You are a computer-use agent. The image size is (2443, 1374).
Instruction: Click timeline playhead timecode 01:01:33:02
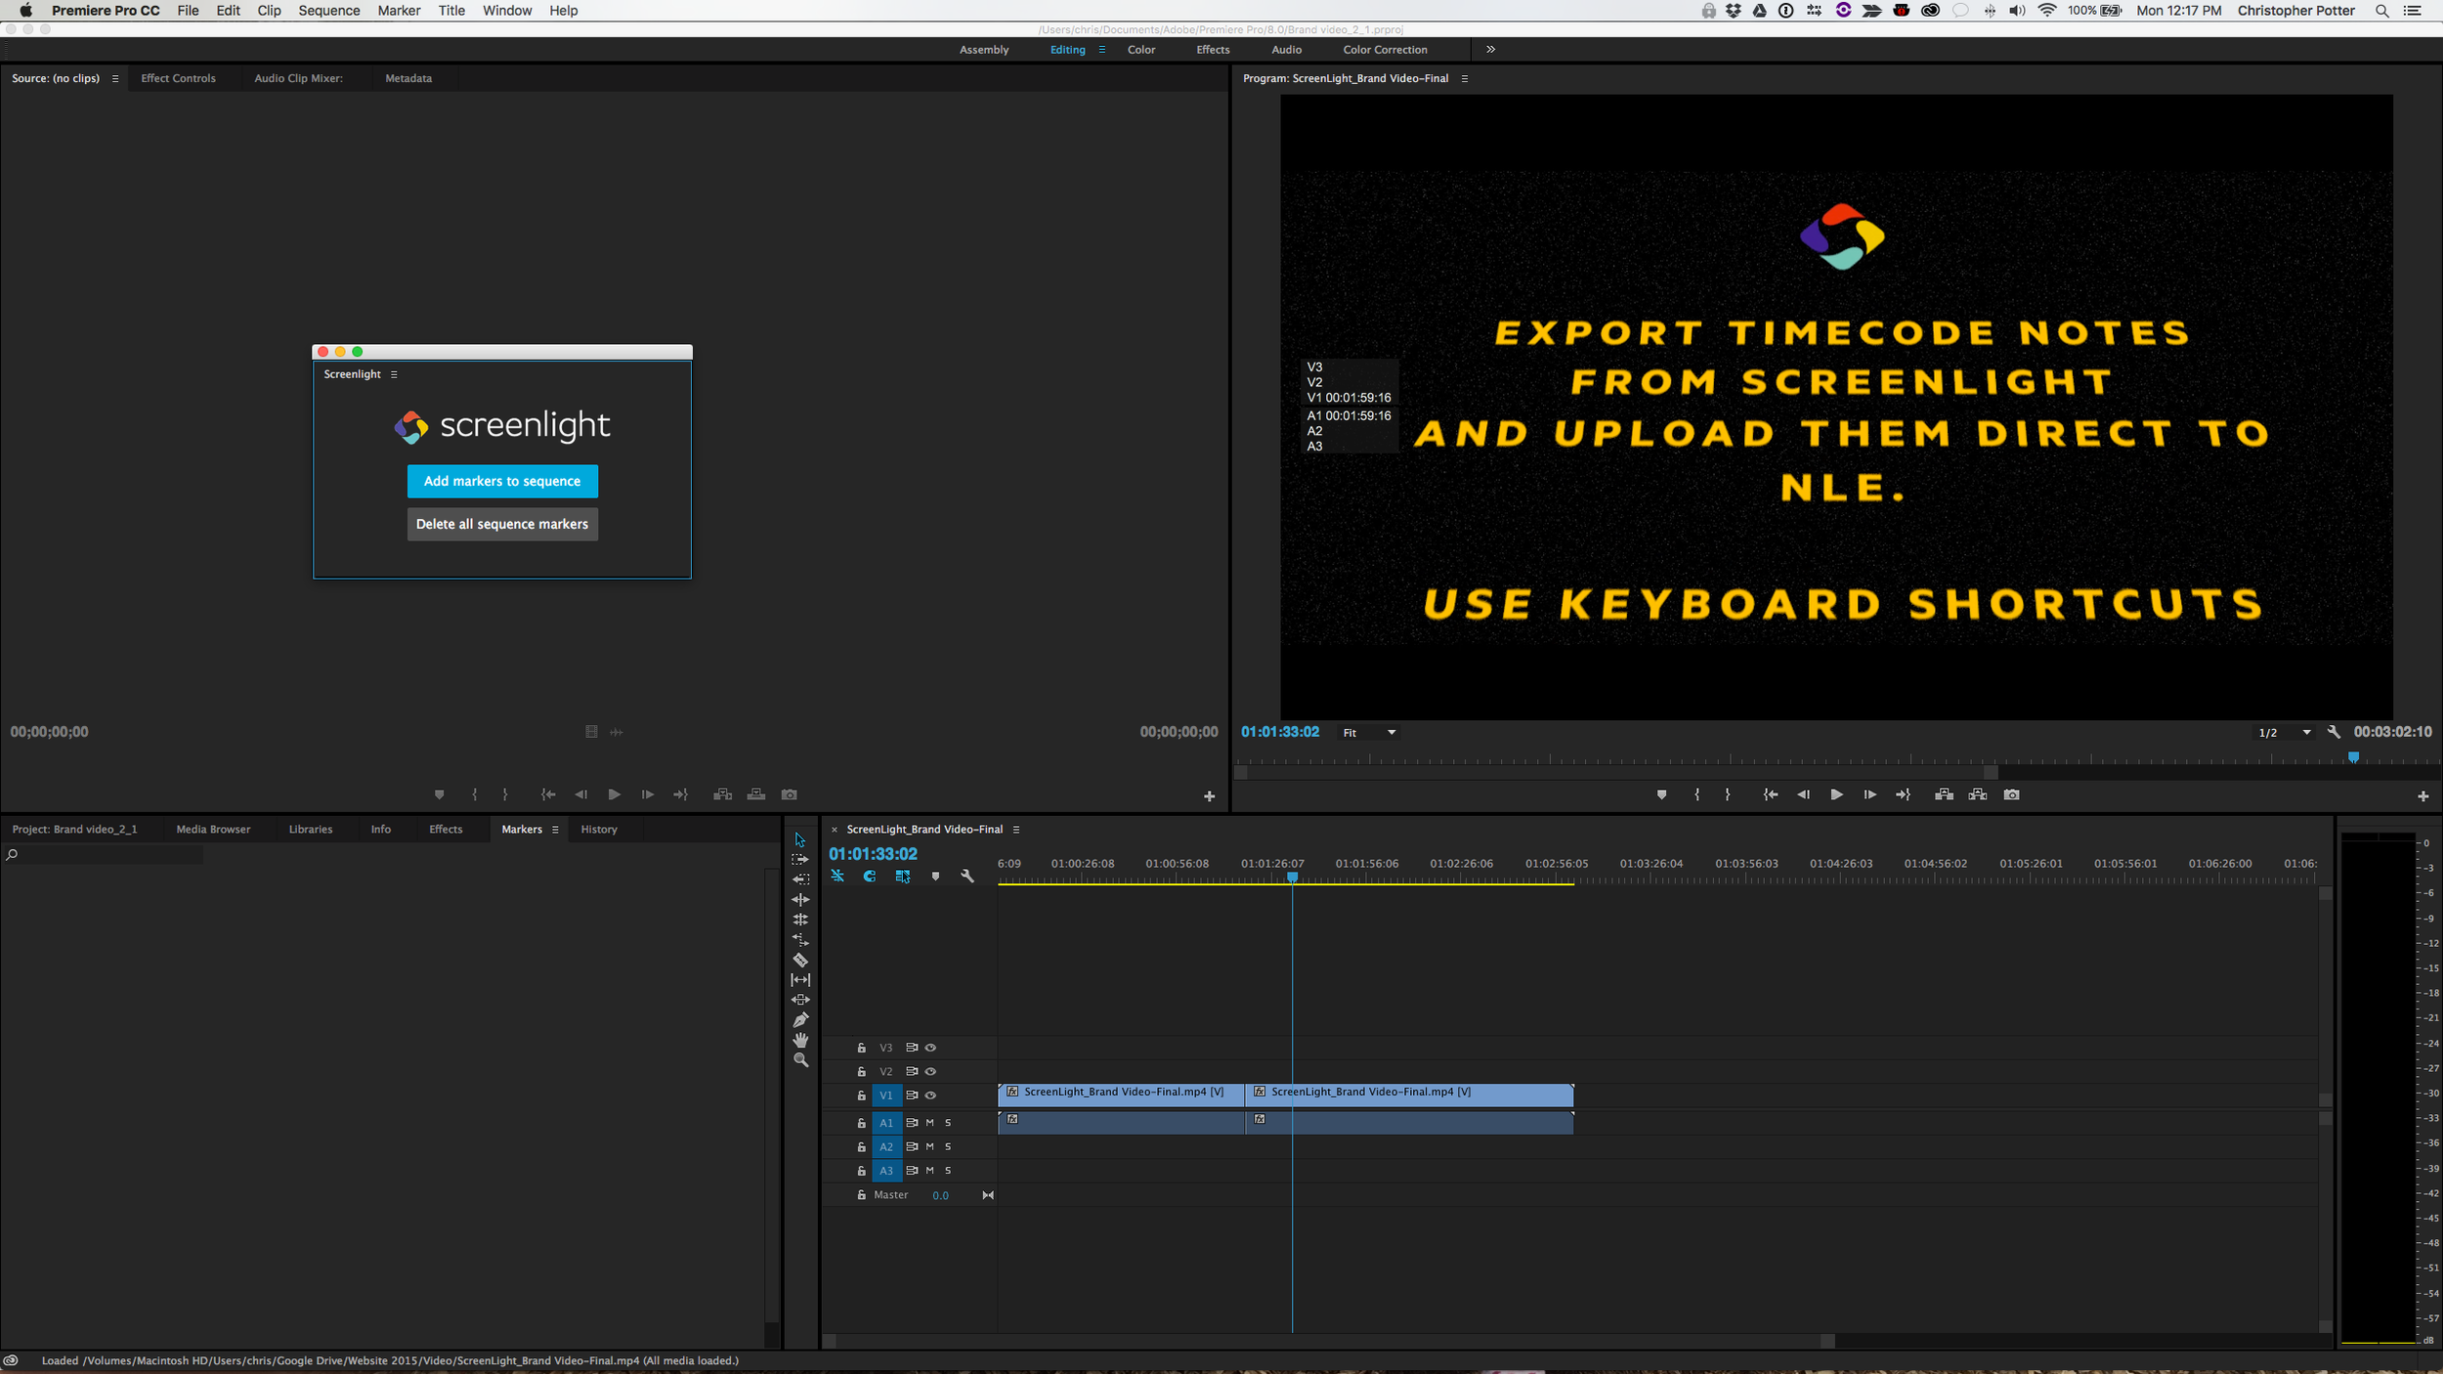(x=873, y=854)
